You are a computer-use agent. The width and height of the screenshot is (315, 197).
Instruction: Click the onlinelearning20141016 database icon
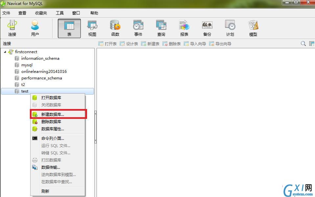point(17,72)
